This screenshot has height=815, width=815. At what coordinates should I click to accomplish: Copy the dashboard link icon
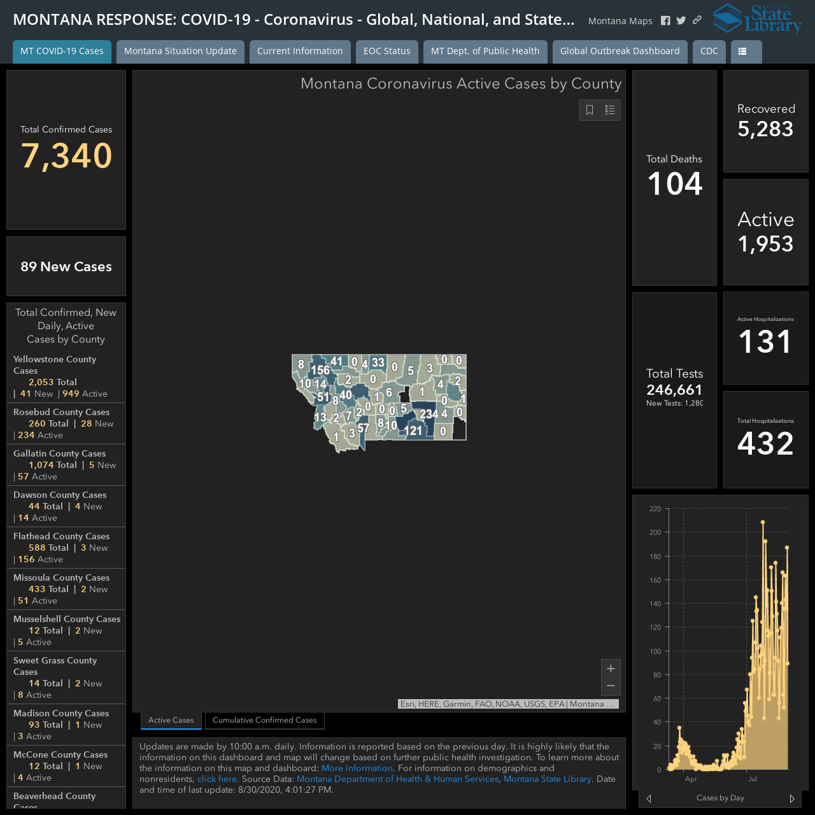coord(697,20)
